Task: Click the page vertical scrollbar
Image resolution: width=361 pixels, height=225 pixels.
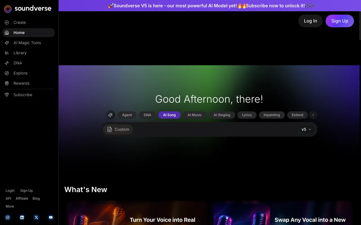Action: (360, 25)
